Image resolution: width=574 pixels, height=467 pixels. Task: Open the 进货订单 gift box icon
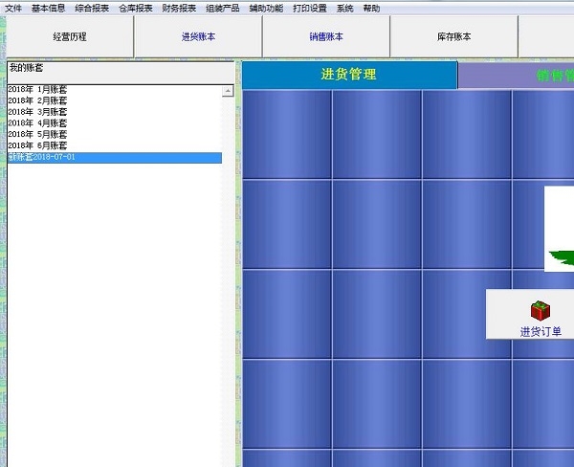pos(541,311)
